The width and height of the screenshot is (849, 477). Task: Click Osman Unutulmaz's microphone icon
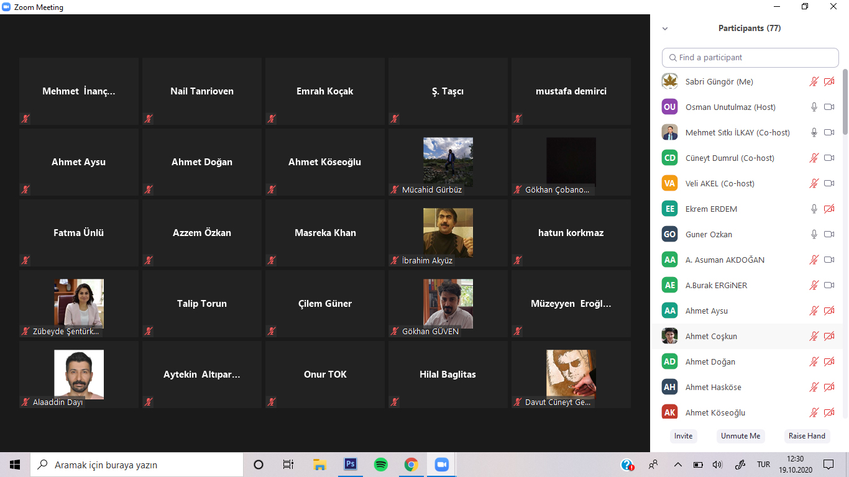(x=814, y=107)
